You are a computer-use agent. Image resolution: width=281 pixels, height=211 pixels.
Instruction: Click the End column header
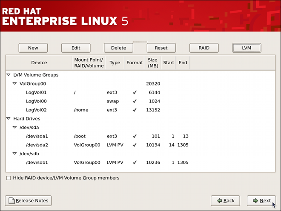(183, 63)
